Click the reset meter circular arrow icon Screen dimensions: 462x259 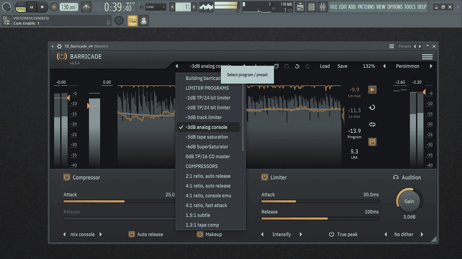tap(372, 107)
